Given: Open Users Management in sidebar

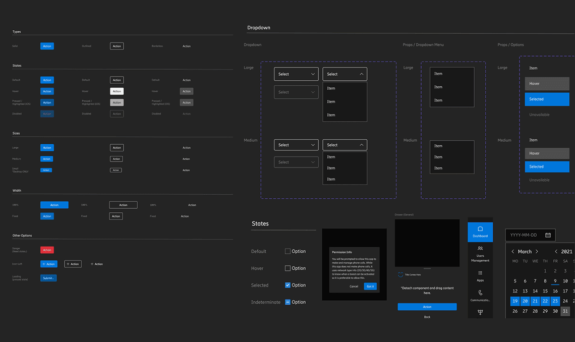Looking at the screenshot, I should (480, 254).
